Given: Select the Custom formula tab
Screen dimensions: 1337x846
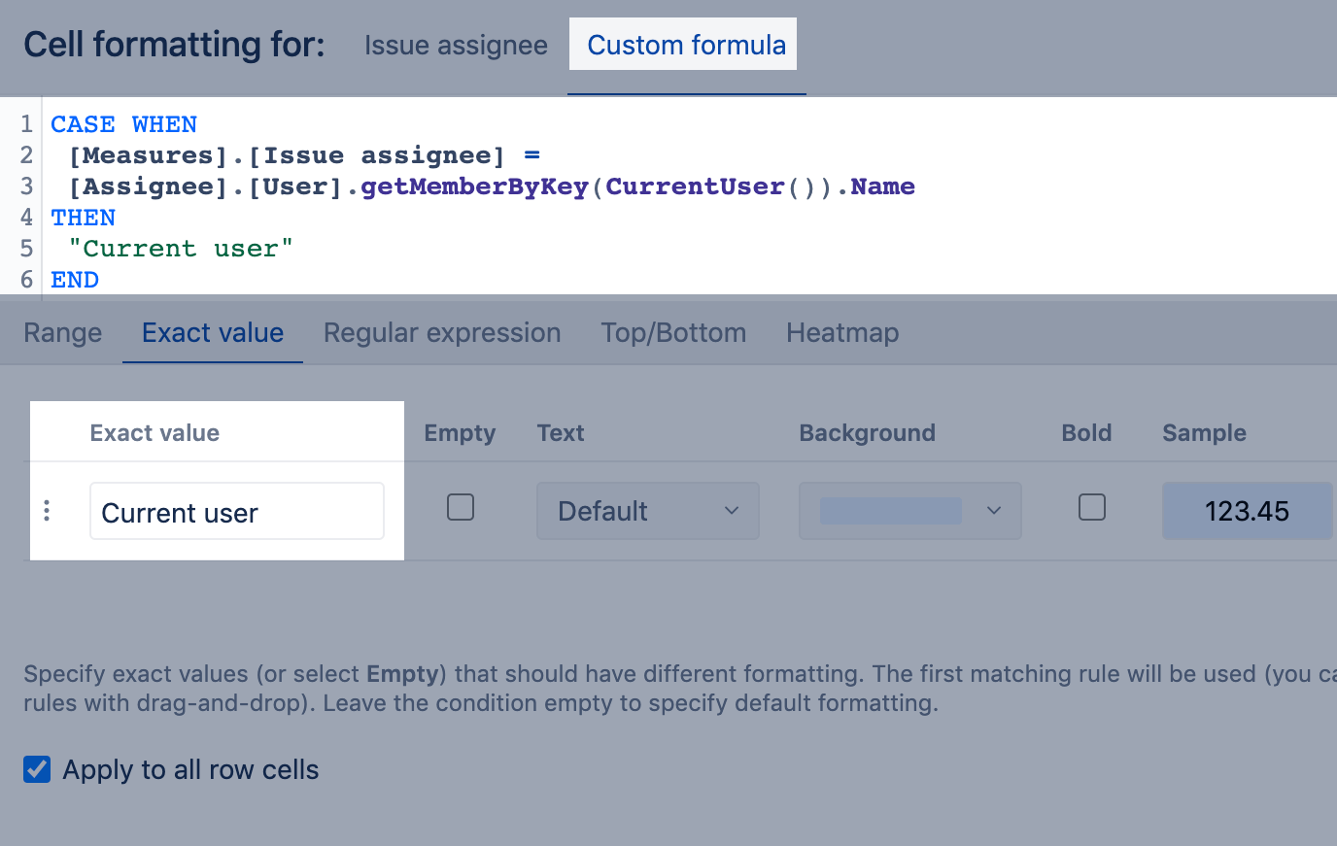Looking at the screenshot, I should point(686,46).
